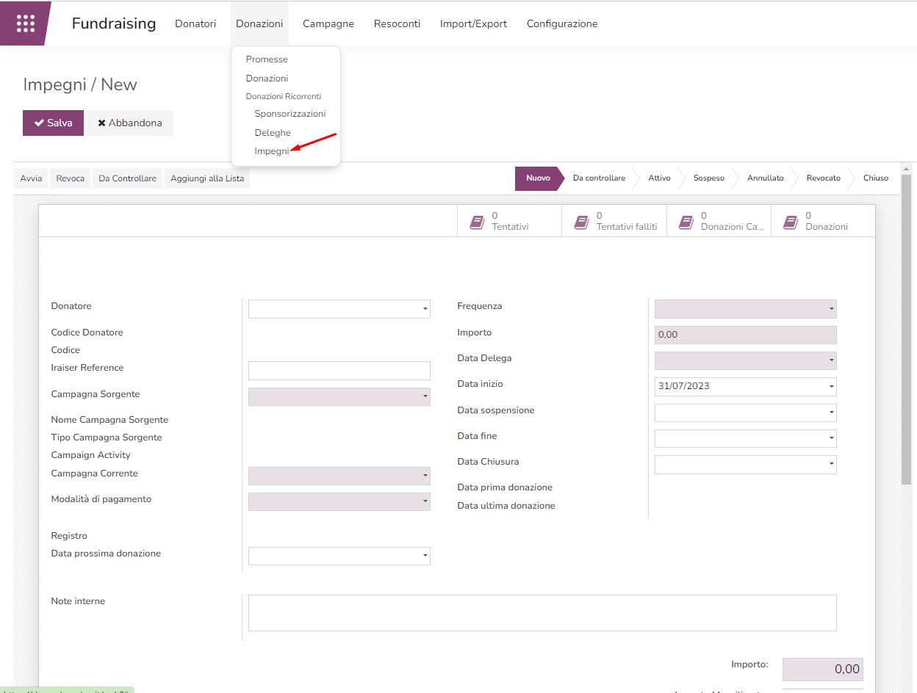Click the Iraiser Reference text field
Viewport: 917px width, 693px height.
(x=339, y=371)
